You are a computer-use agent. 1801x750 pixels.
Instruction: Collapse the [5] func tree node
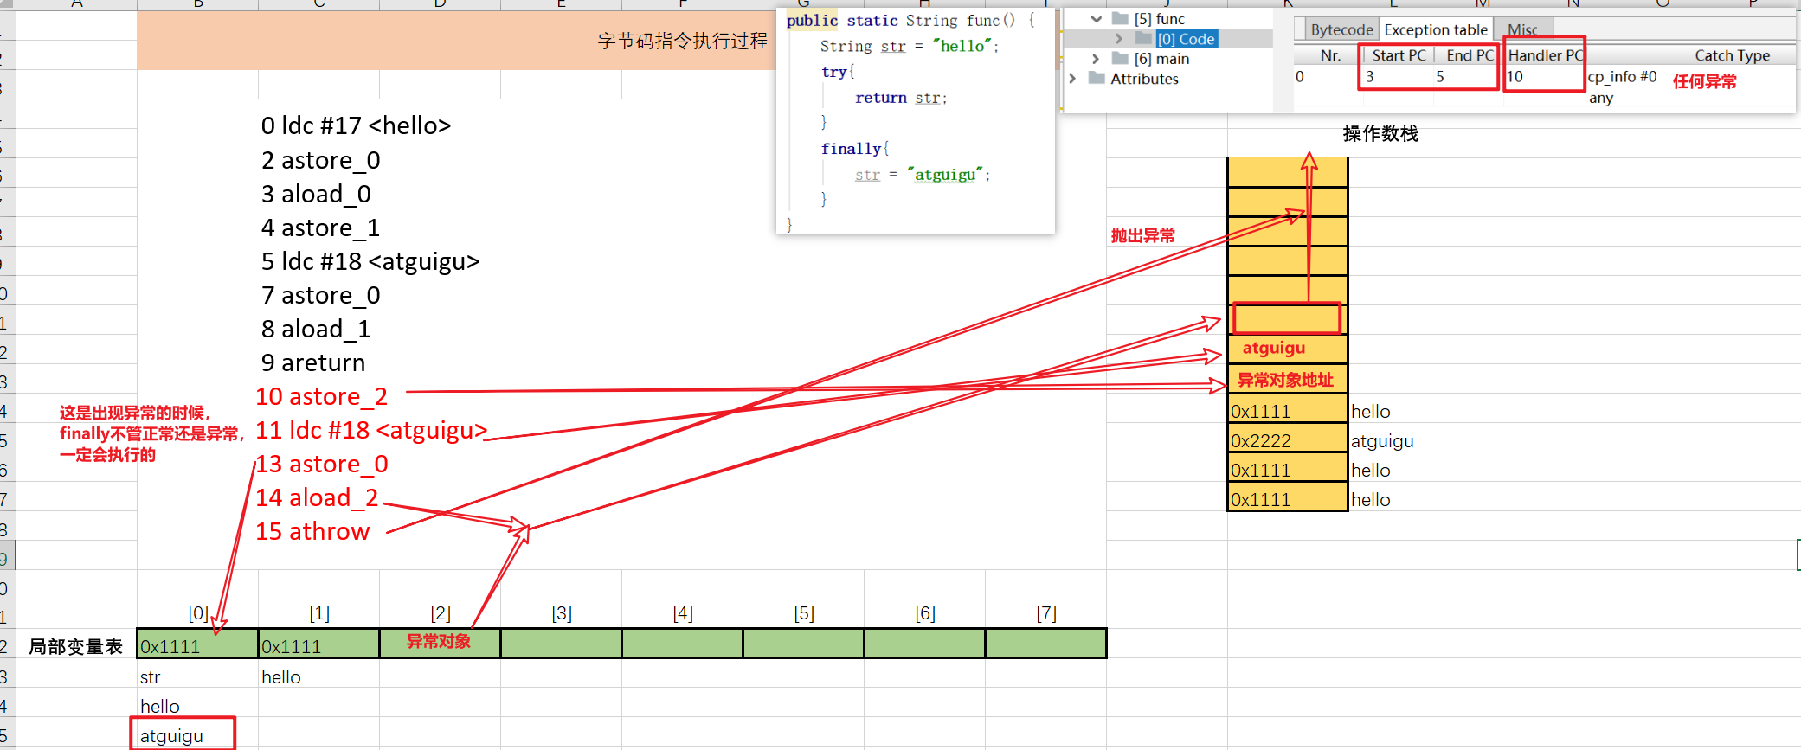(1097, 19)
